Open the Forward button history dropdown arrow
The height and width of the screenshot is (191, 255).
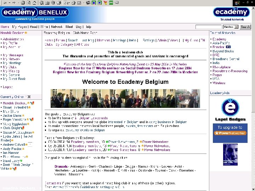click(x=18, y=3)
